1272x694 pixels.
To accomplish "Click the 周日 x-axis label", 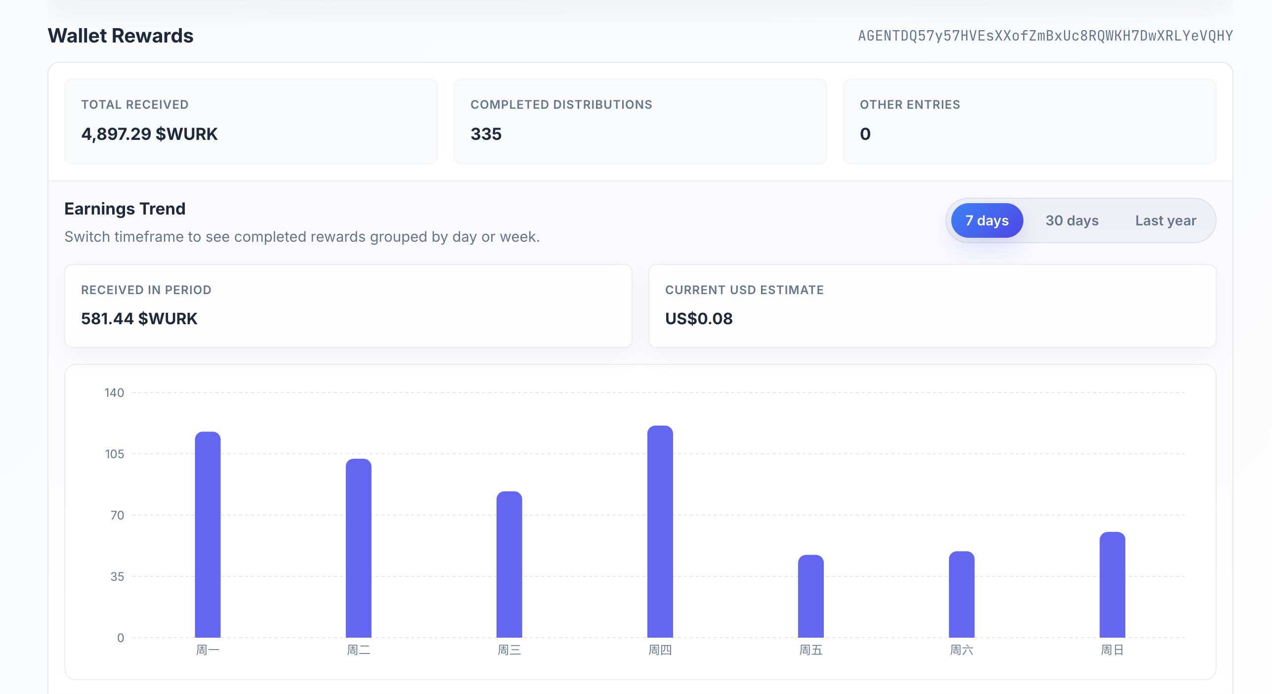I will click(x=1112, y=650).
